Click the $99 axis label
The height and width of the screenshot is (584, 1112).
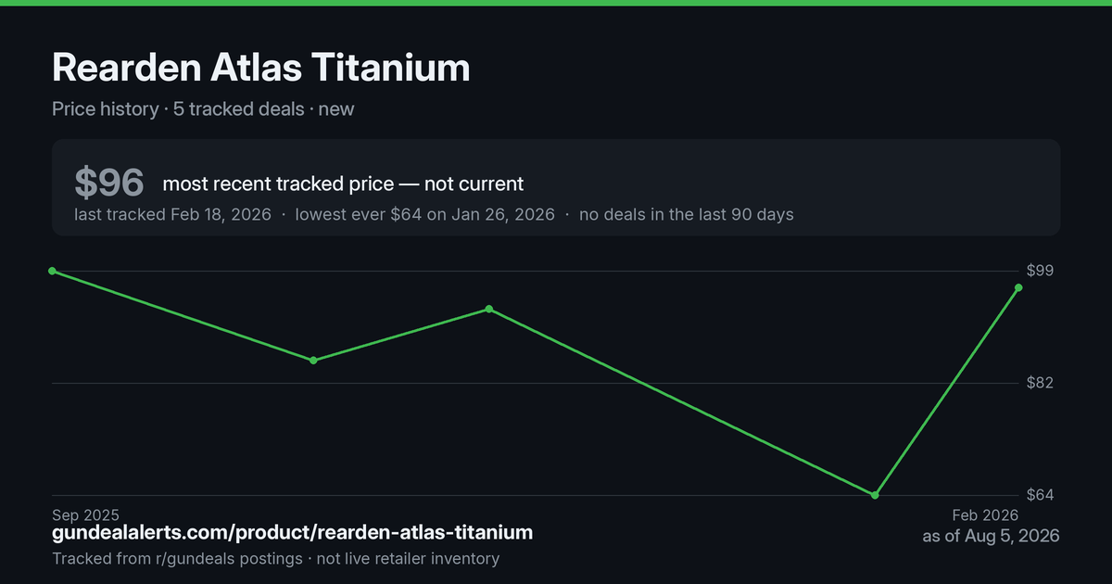(x=1042, y=271)
